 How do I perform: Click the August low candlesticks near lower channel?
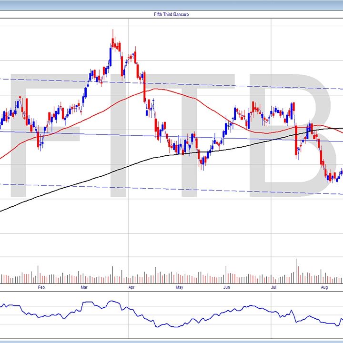330,179
